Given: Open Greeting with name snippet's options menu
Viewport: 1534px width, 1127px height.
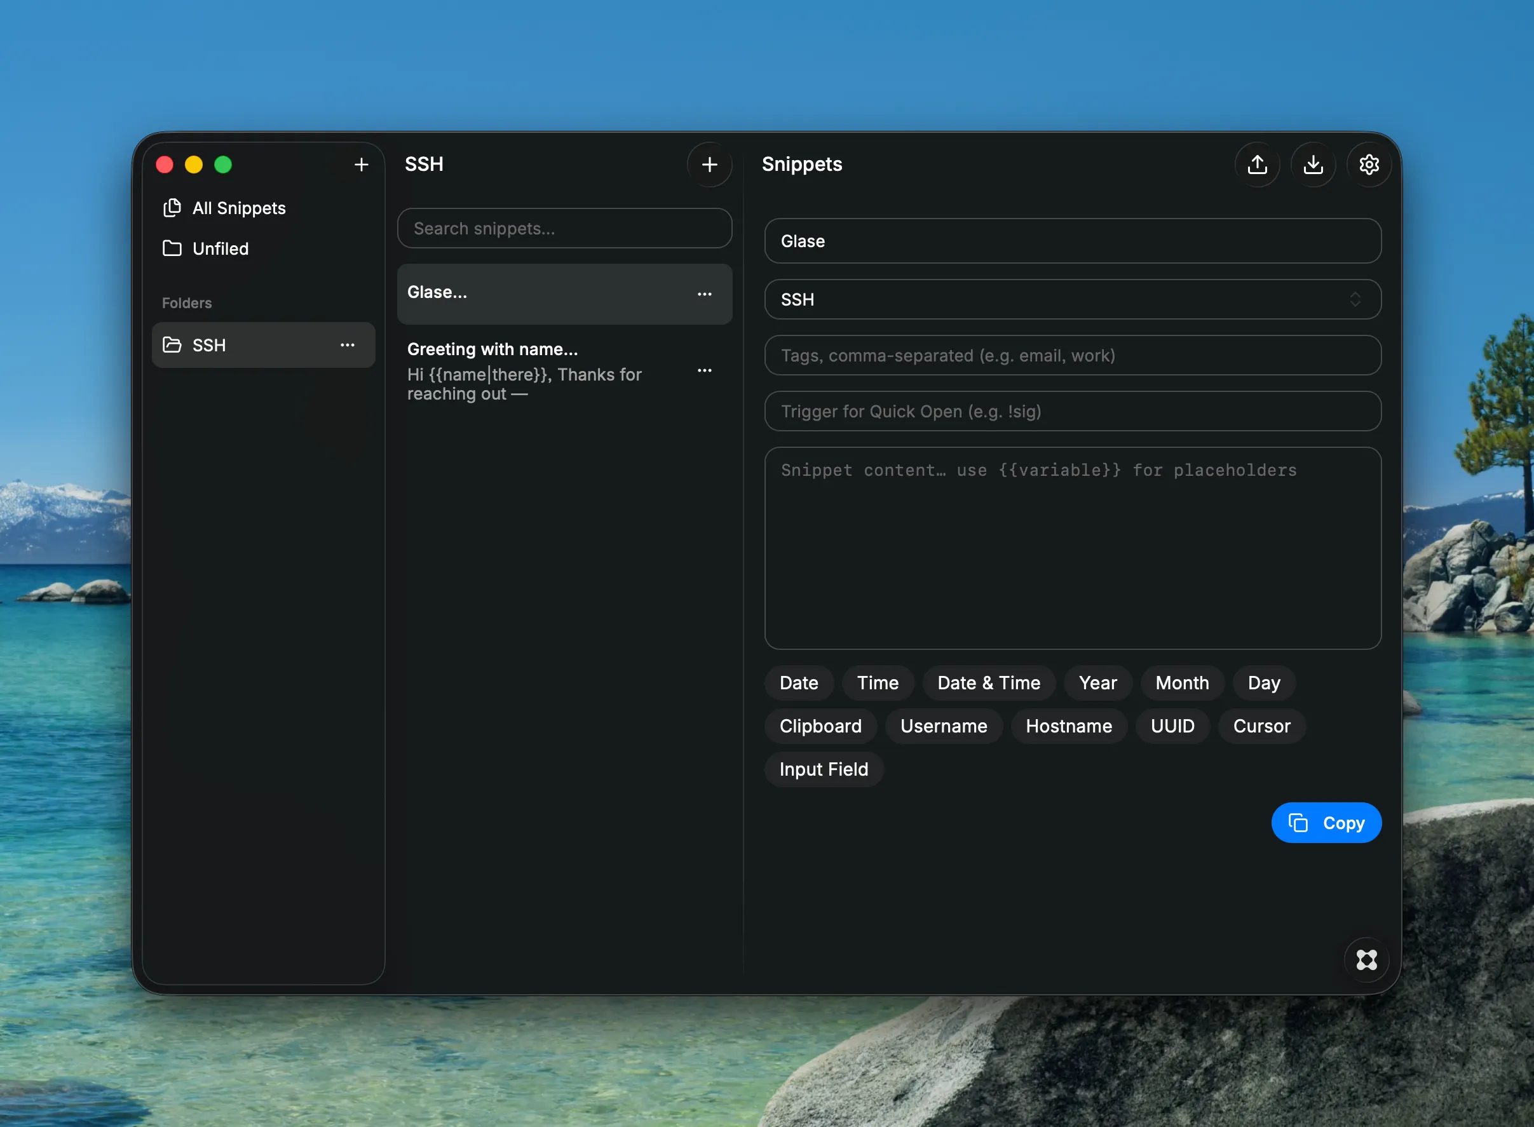Looking at the screenshot, I should pyautogui.click(x=704, y=370).
